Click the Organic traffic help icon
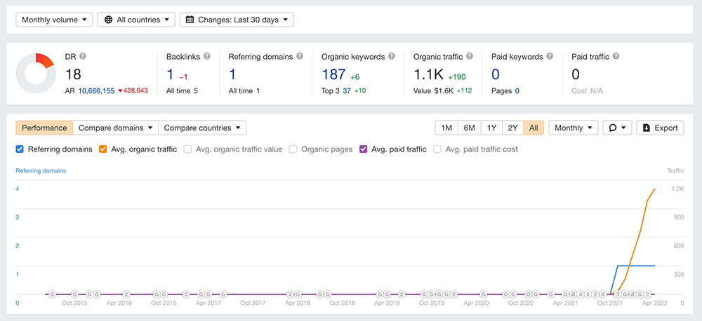Screen dimensions: 702x321 click(468, 57)
